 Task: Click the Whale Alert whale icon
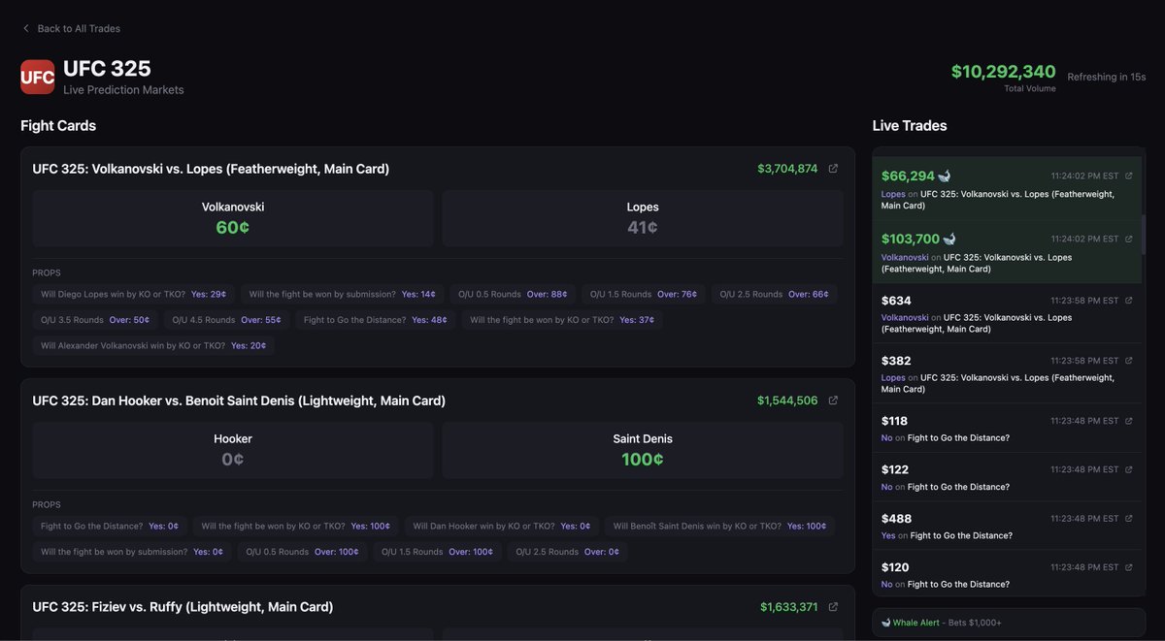click(886, 623)
